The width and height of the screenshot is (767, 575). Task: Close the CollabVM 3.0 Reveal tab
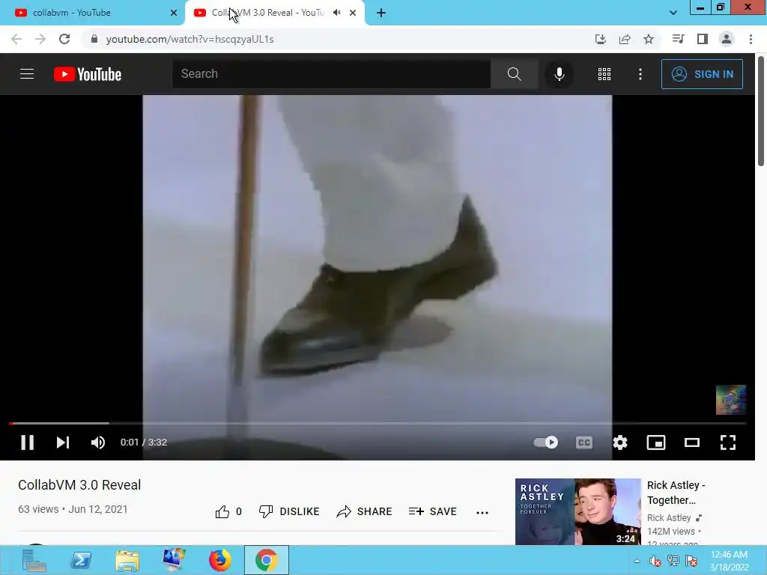click(x=353, y=13)
